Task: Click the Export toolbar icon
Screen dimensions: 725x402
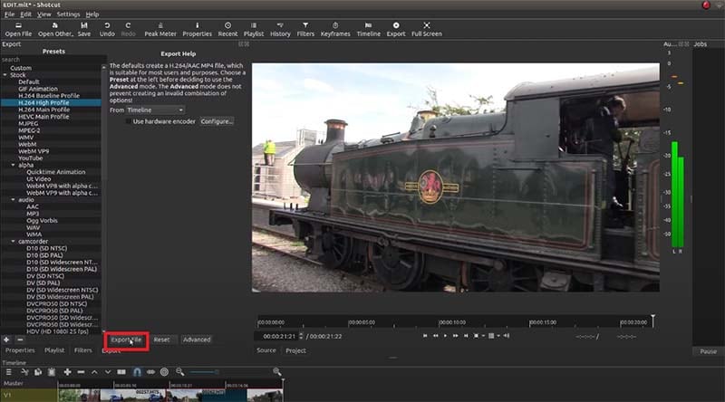Action: 396,29
